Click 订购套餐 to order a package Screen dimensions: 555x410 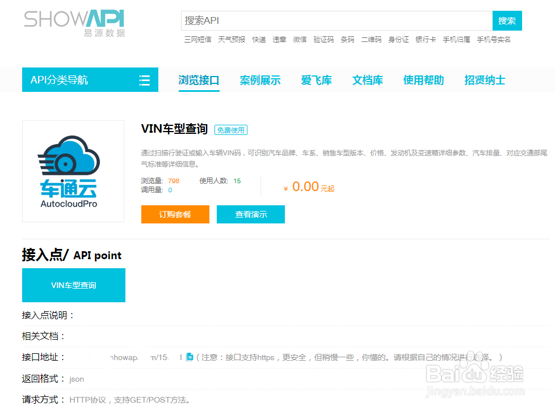click(x=175, y=214)
